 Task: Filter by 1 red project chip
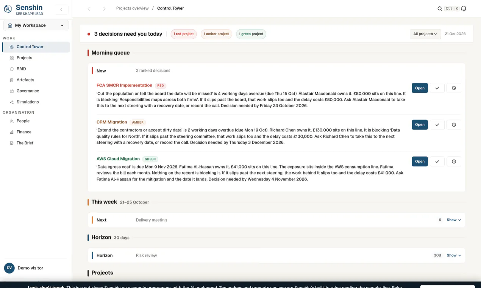click(184, 34)
